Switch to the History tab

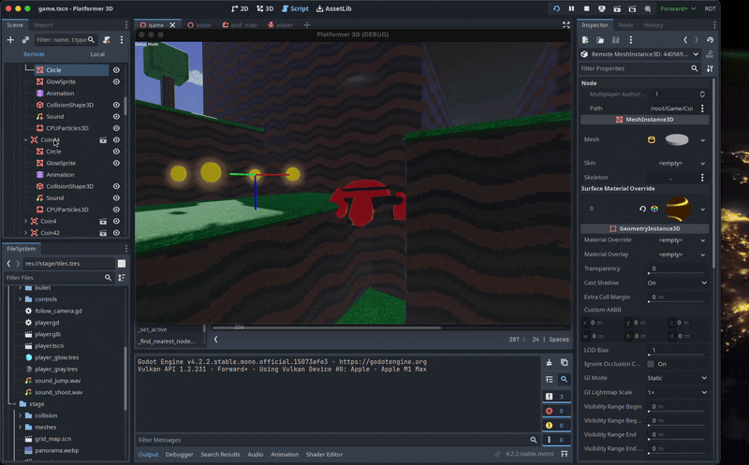[653, 25]
